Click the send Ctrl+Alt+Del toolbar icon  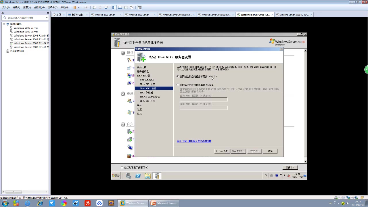tap(86, 7)
